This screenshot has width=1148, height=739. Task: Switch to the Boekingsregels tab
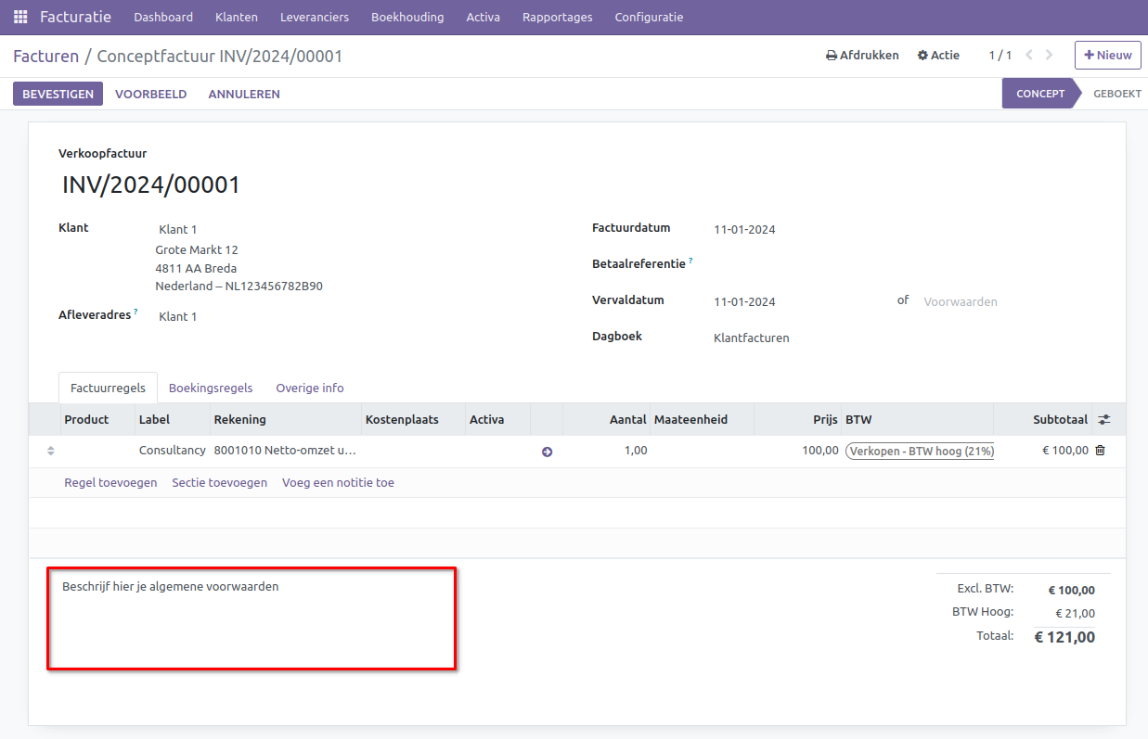point(211,389)
